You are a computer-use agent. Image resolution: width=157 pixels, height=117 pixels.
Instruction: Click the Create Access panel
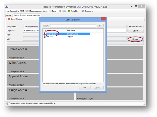tap(23, 53)
